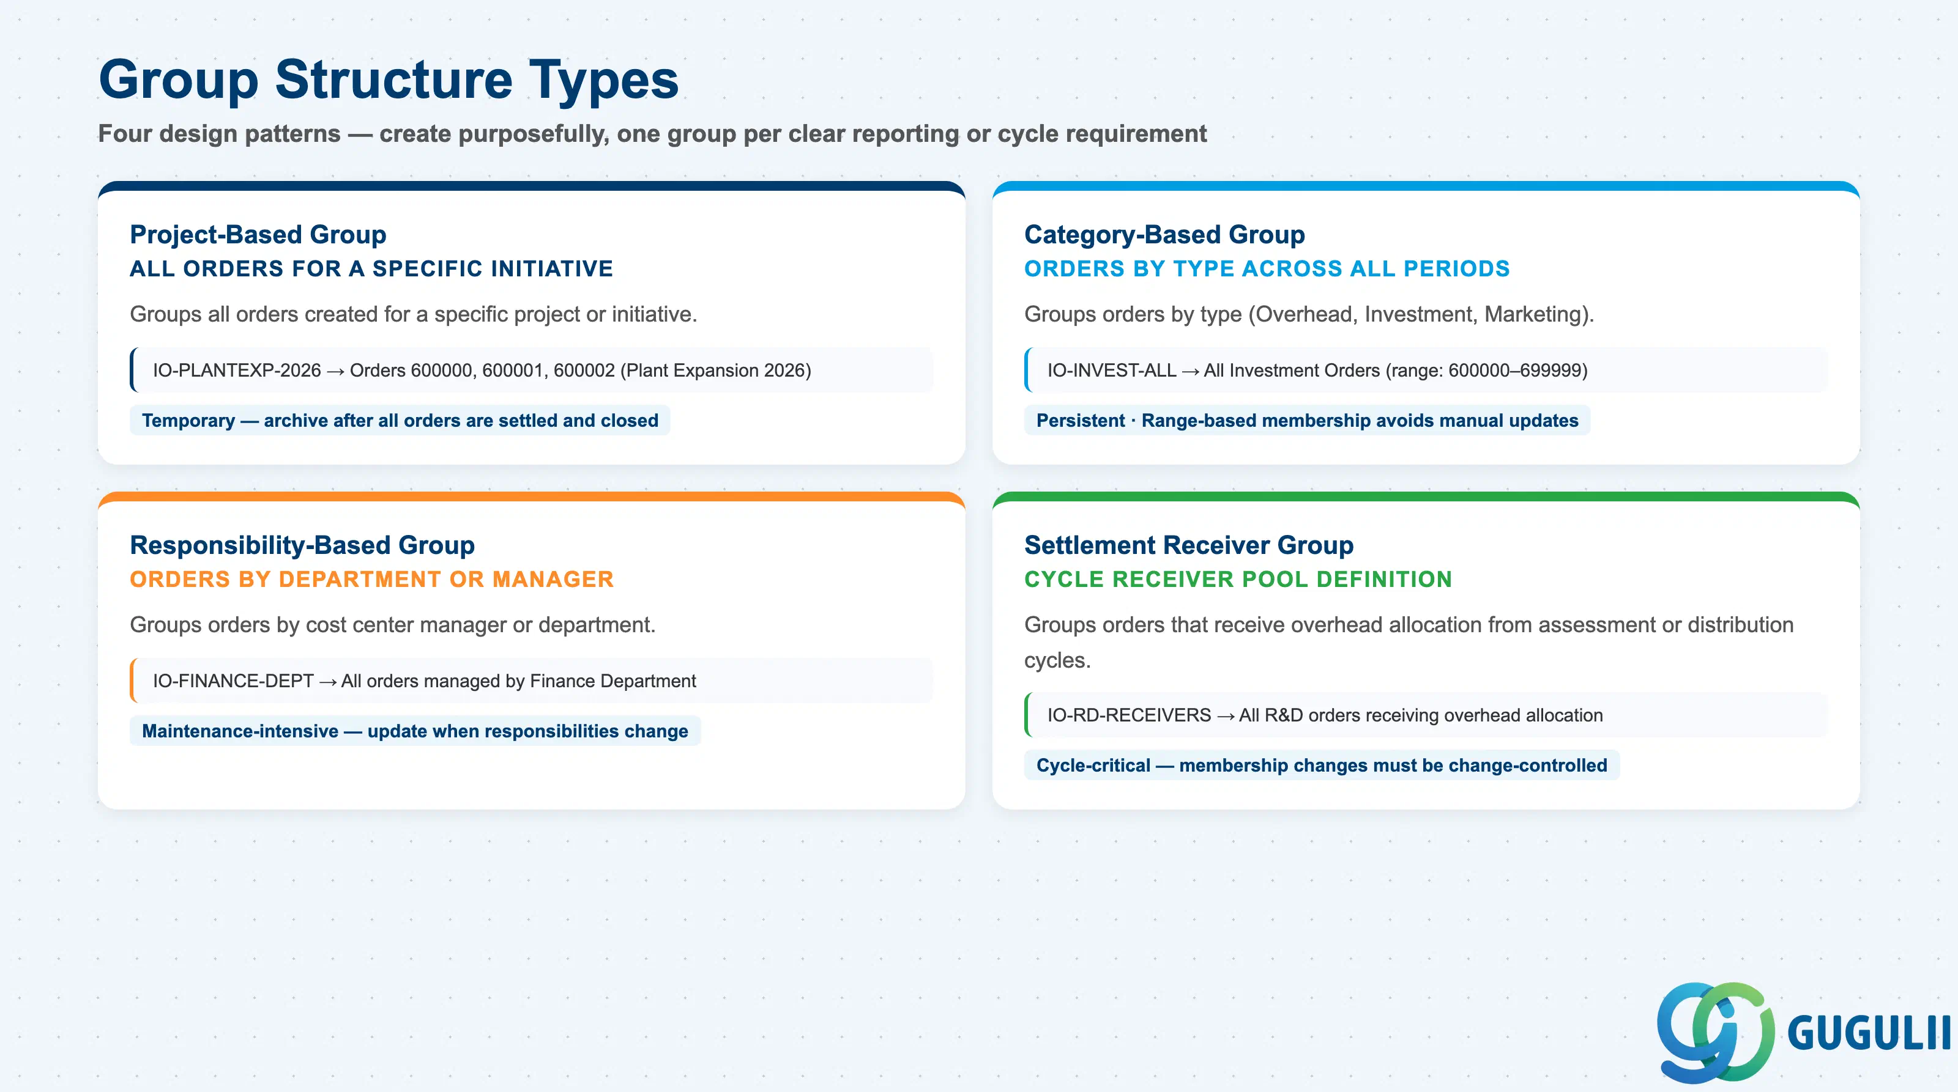Image resolution: width=1958 pixels, height=1092 pixels.
Task: Click the Groups all orders created description
Action: click(x=413, y=314)
